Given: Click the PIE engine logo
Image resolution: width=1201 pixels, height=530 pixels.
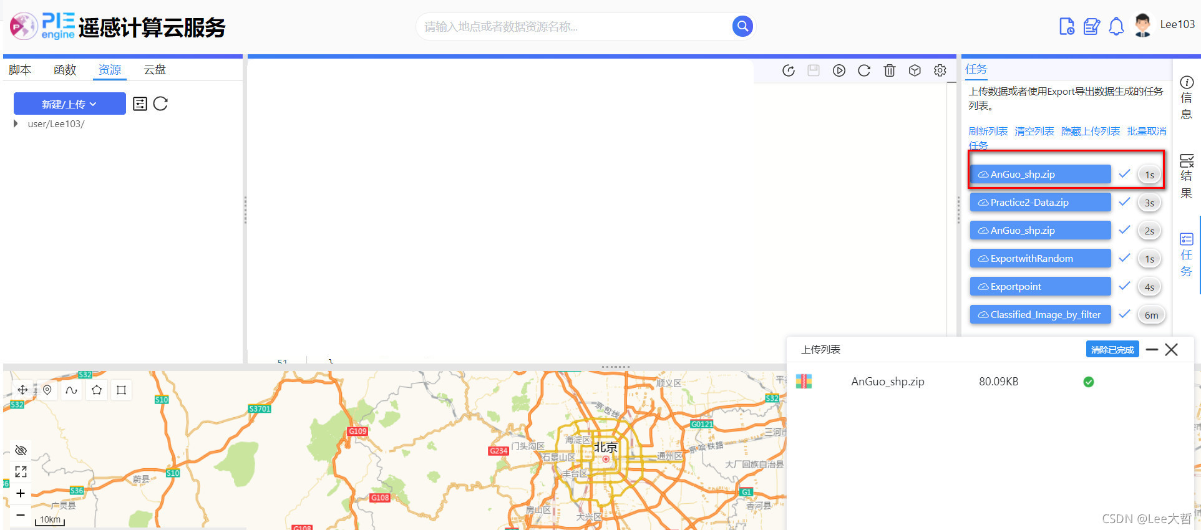Looking at the screenshot, I should pyautogui.click(x=42, y=26).
